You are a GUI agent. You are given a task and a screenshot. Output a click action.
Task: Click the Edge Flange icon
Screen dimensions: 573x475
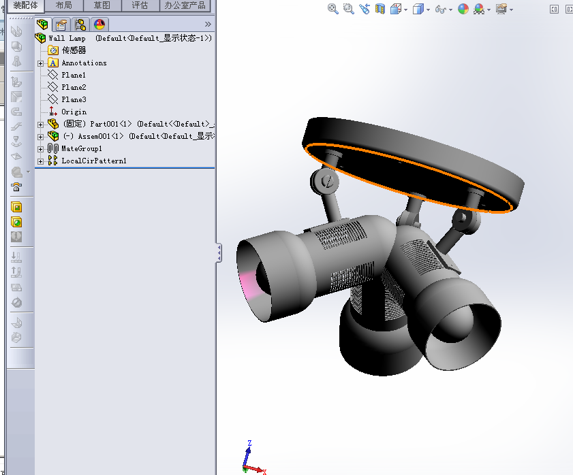pyautogui.click(x=16, y=82)
